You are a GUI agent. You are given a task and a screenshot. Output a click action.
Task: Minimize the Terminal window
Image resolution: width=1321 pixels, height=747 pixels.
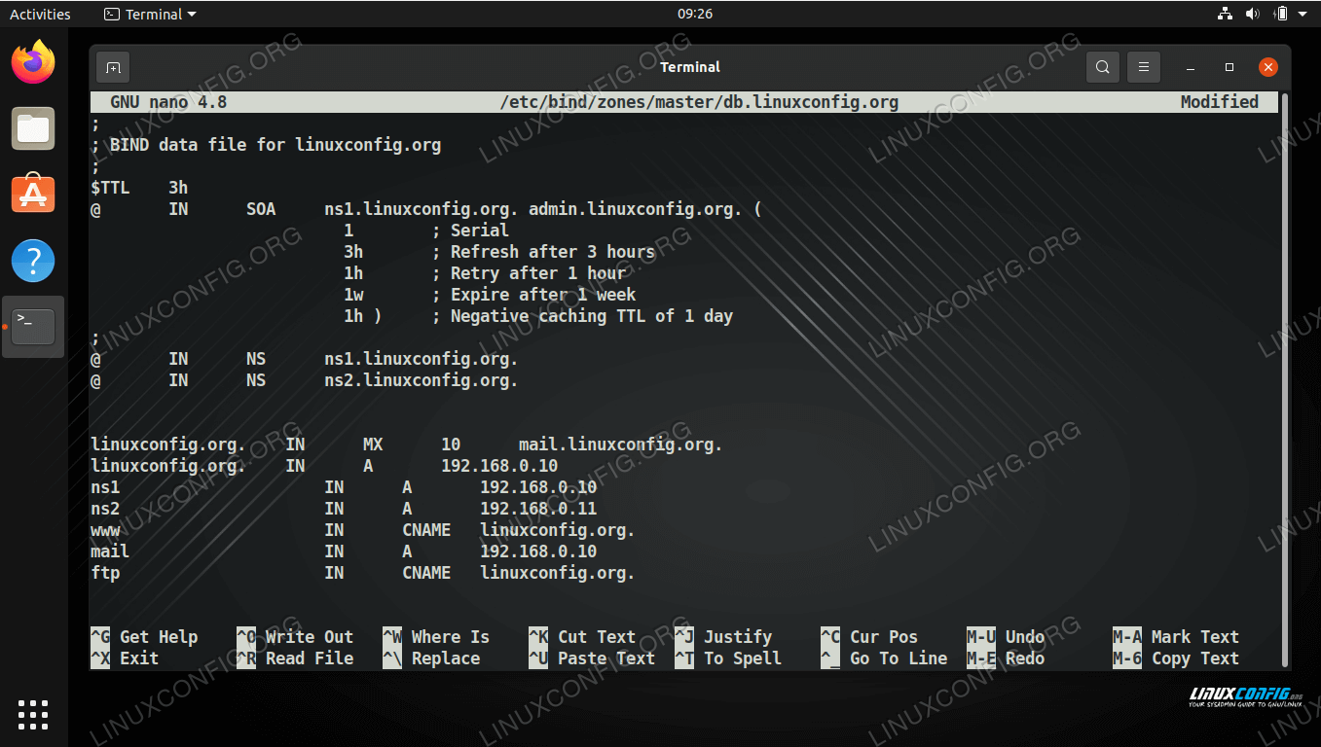pos(1191,67)
